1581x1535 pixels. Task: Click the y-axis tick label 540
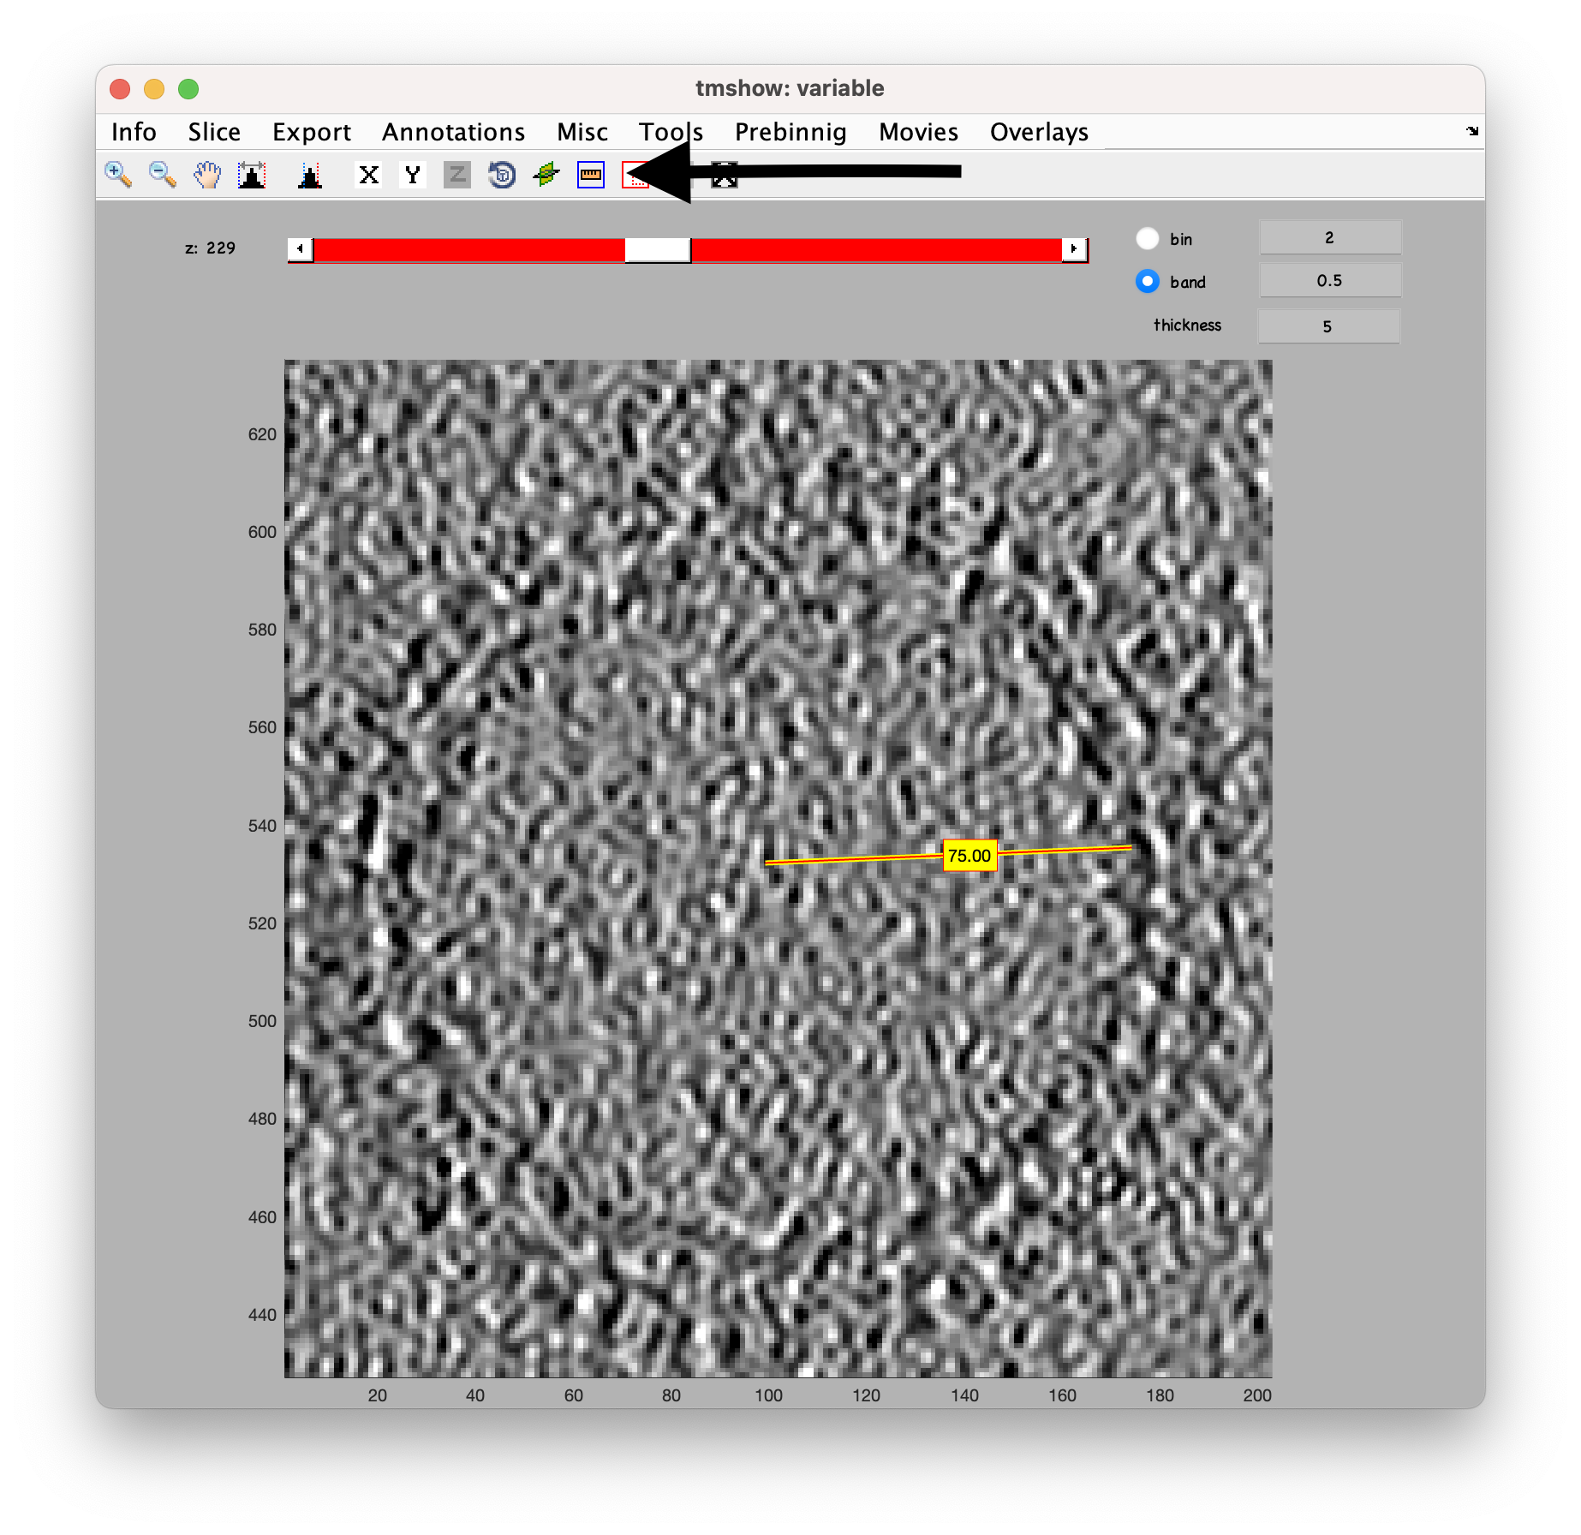click(262, 826)
